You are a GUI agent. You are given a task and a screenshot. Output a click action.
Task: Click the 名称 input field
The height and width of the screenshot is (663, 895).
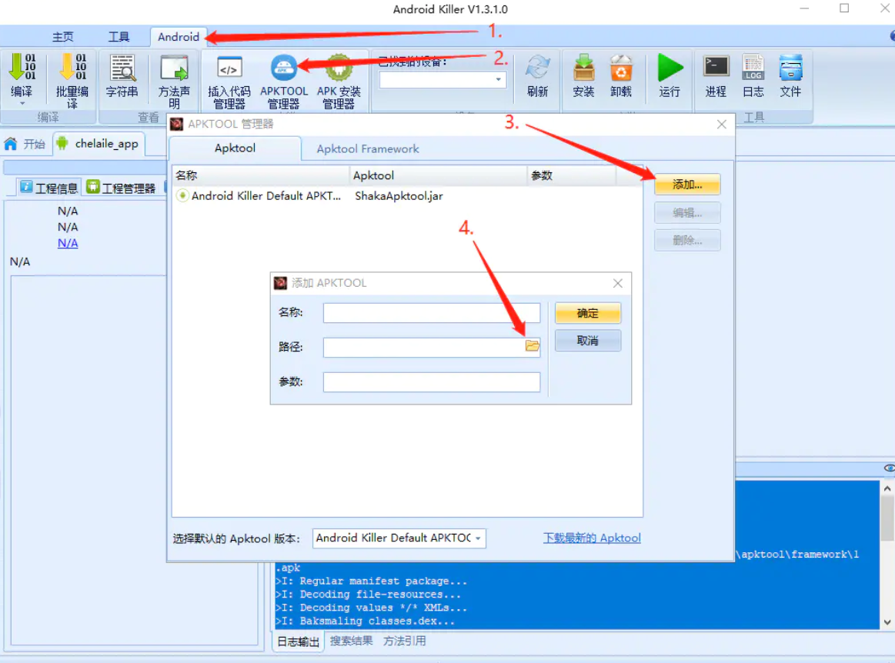point(432,313)
